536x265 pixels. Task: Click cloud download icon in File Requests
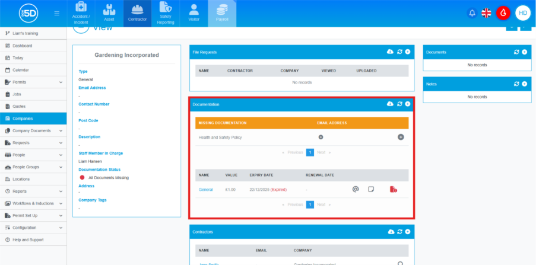[390, 52]
